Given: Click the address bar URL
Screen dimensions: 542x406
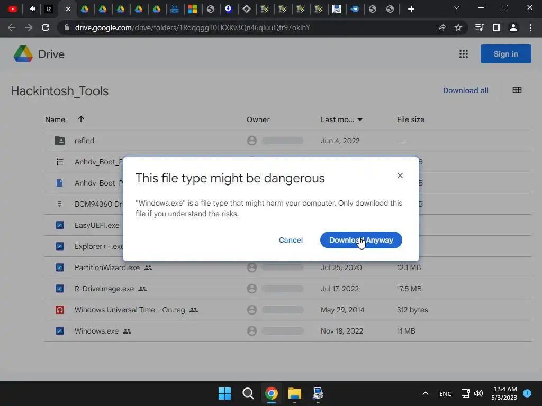Looking at the screenshot, I should 193,27.
